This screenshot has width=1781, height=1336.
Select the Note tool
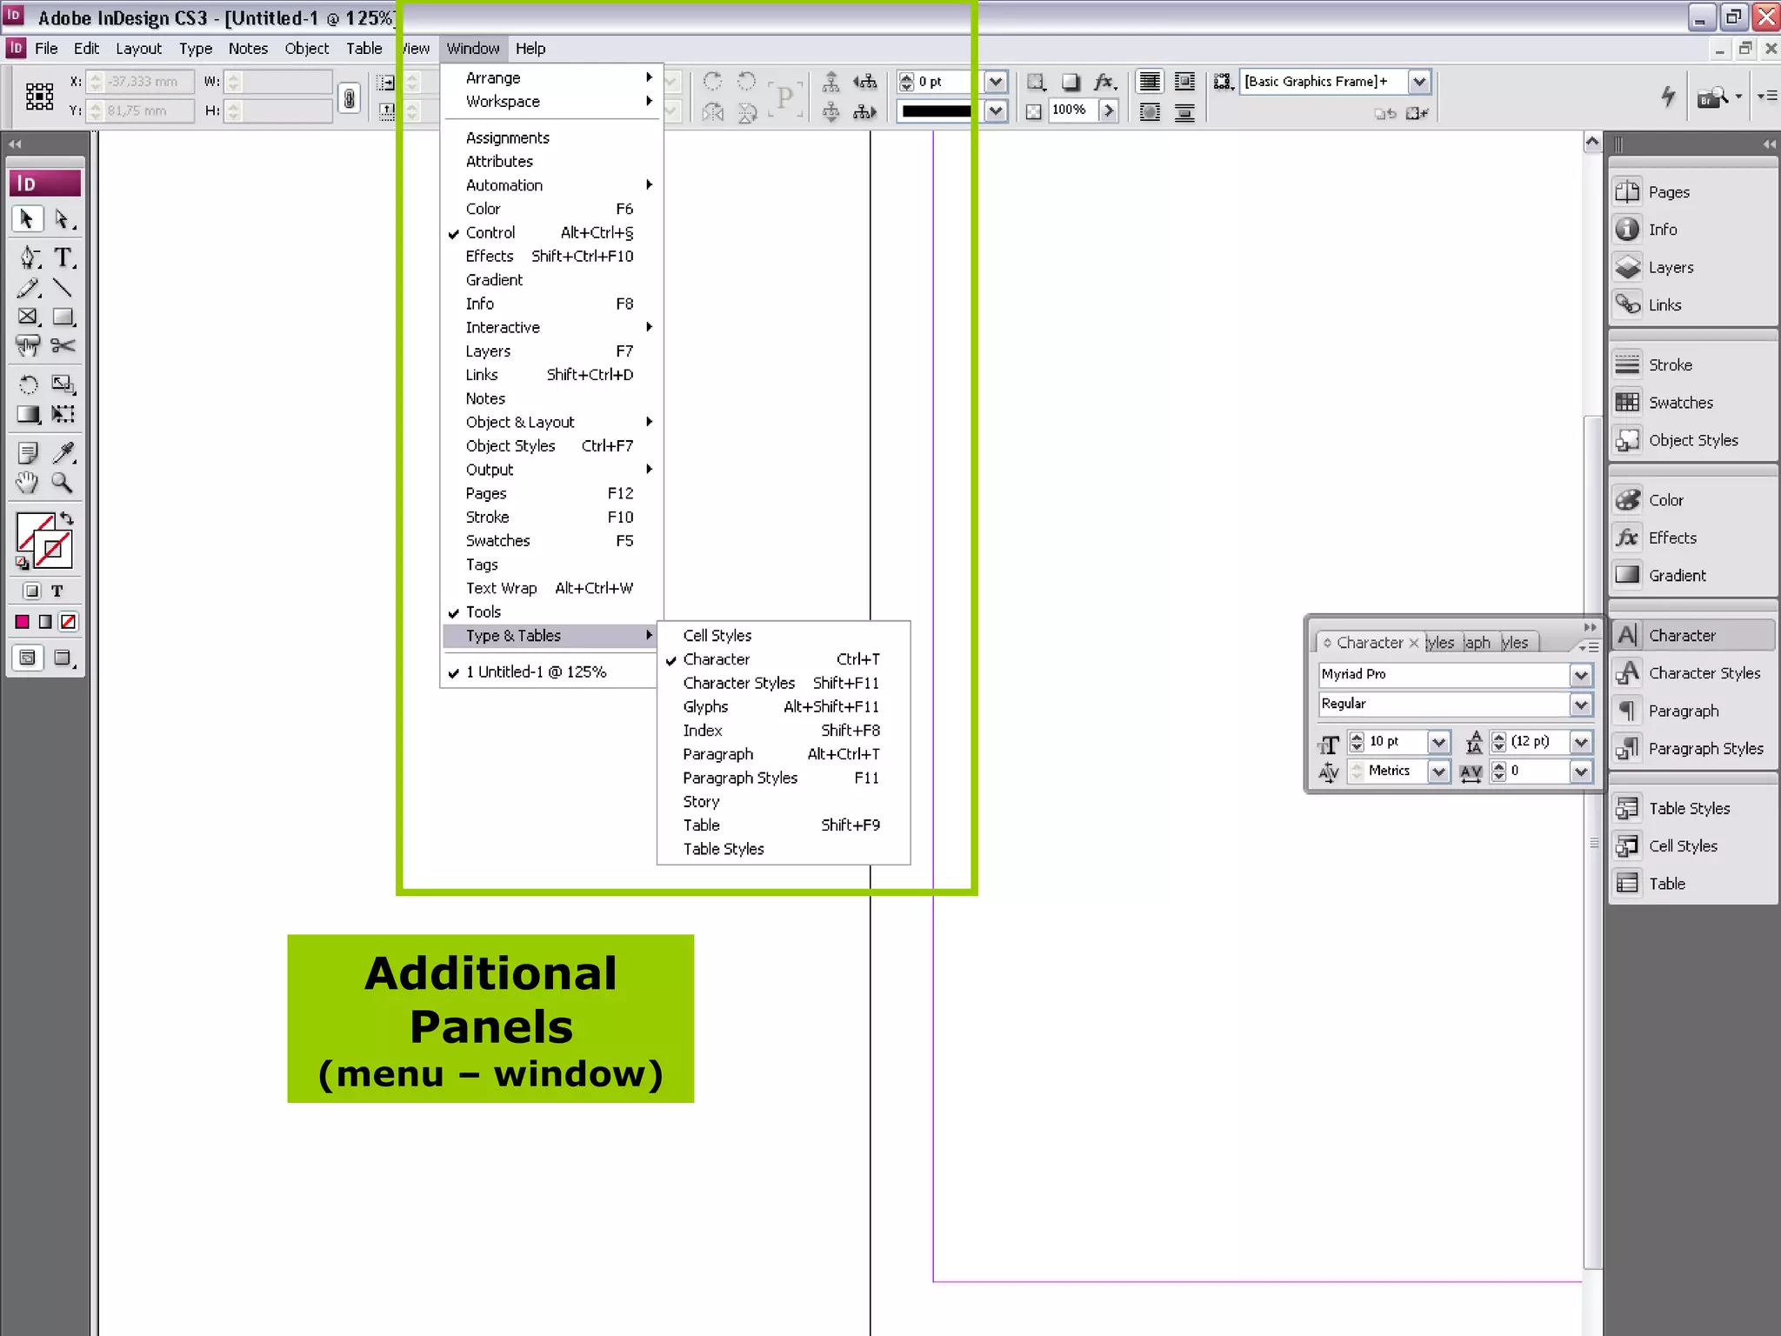coord(28,452)
